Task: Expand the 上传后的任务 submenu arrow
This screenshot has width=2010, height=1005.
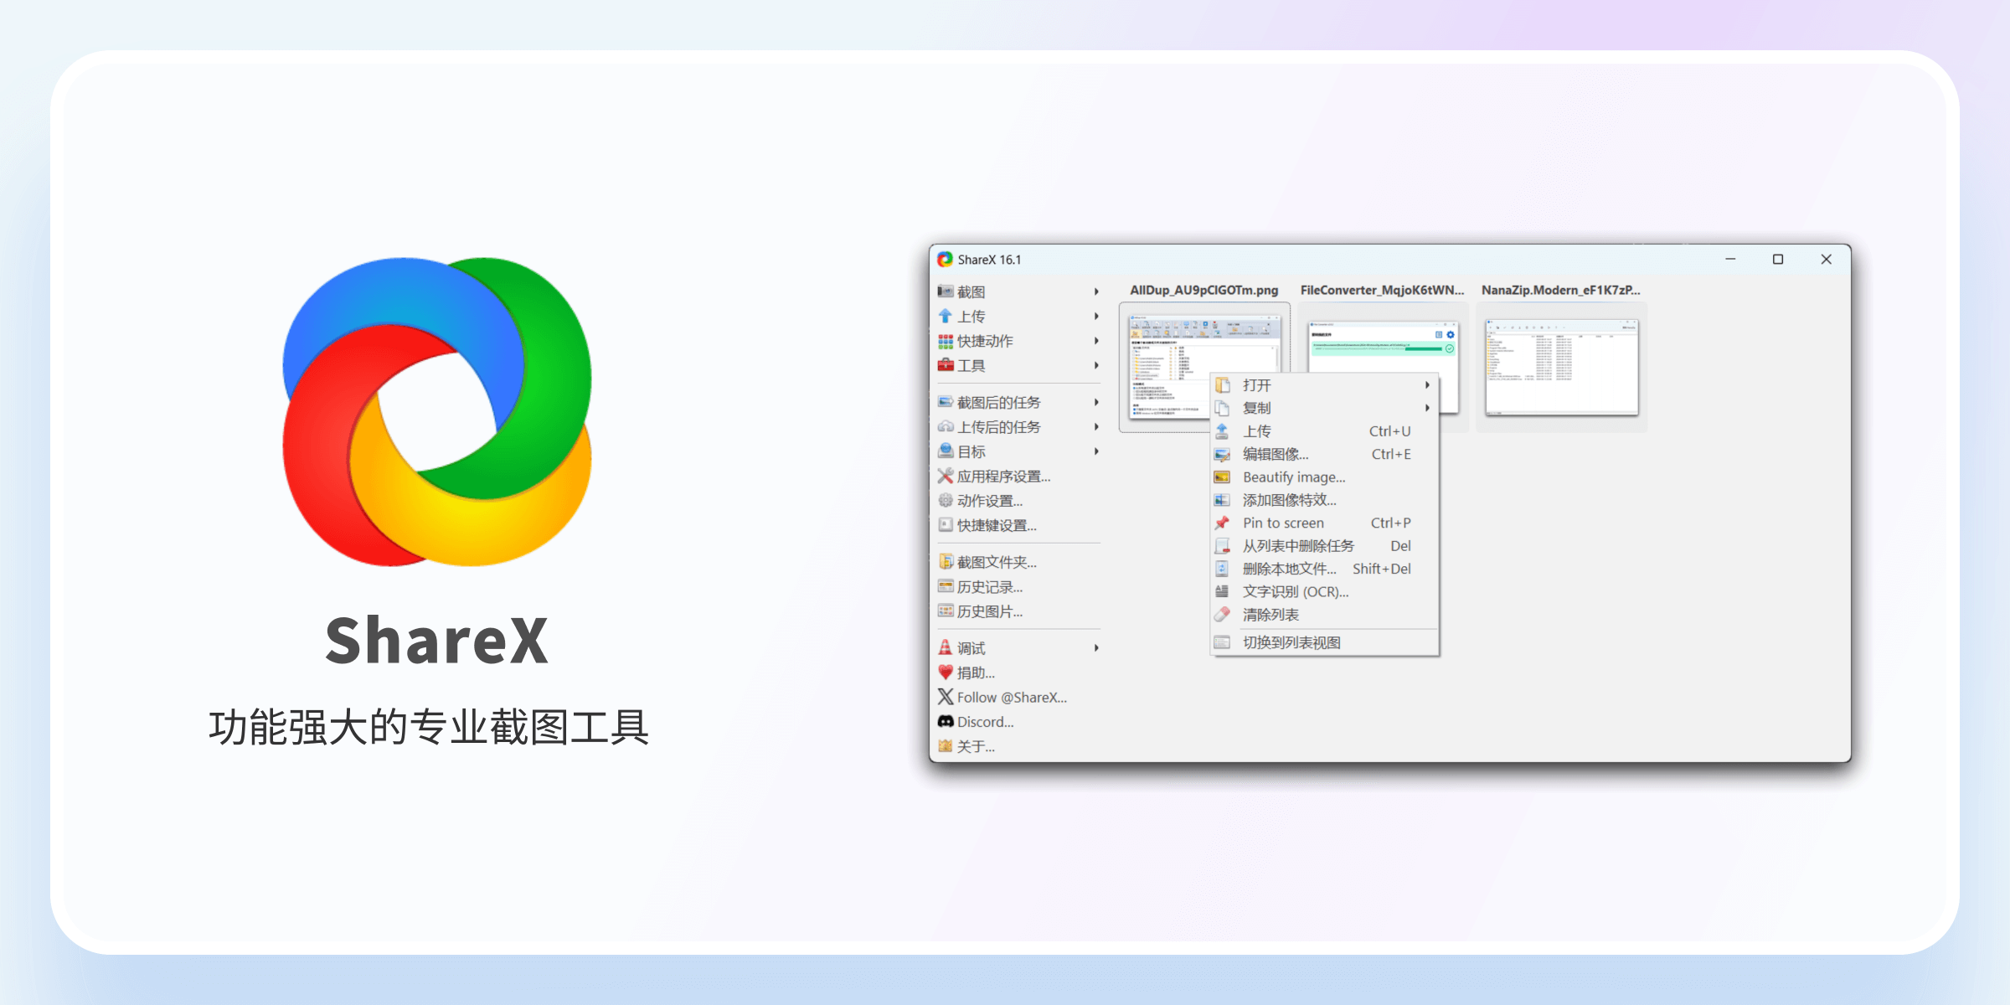Action: tap(1096, 426)
